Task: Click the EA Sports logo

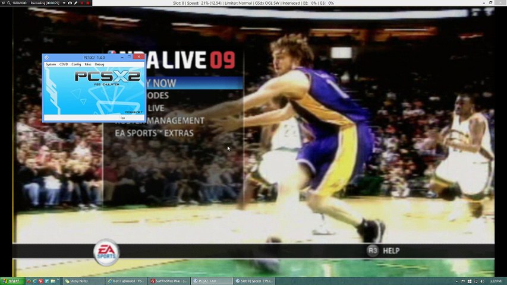Action: 106,252
